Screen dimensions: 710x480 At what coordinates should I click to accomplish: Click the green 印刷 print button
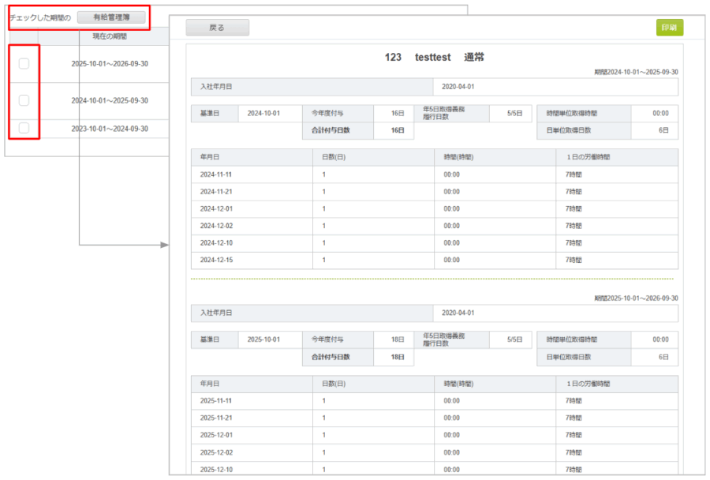click(x=669, y=28)
